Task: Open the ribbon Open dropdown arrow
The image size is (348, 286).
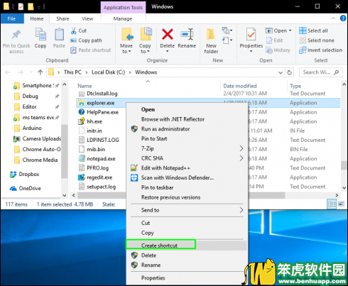Action: 290,31
